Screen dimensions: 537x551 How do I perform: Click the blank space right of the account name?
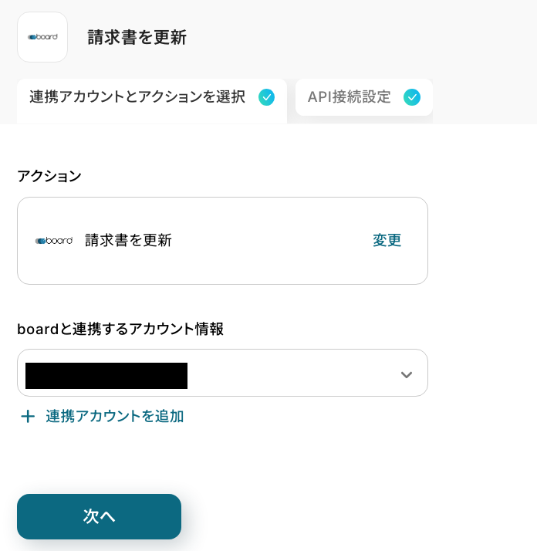pos(293,375)
